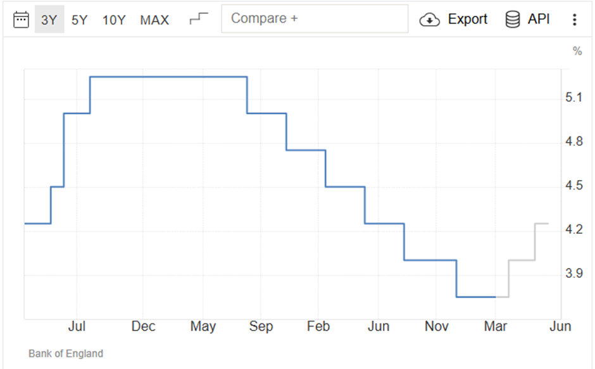Show the MAX historical range
Screen dimensions: 595x369
click(x=154, y=20)
